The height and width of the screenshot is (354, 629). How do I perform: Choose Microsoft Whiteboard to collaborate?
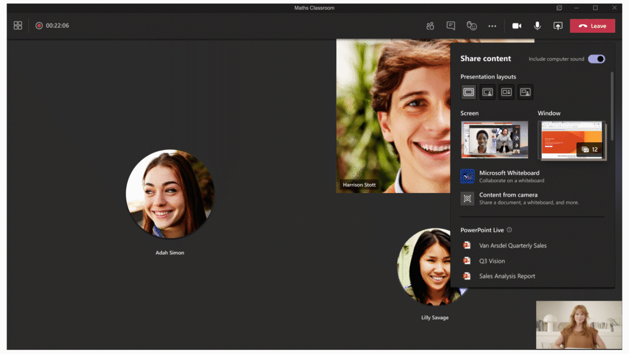pos(509,176)
